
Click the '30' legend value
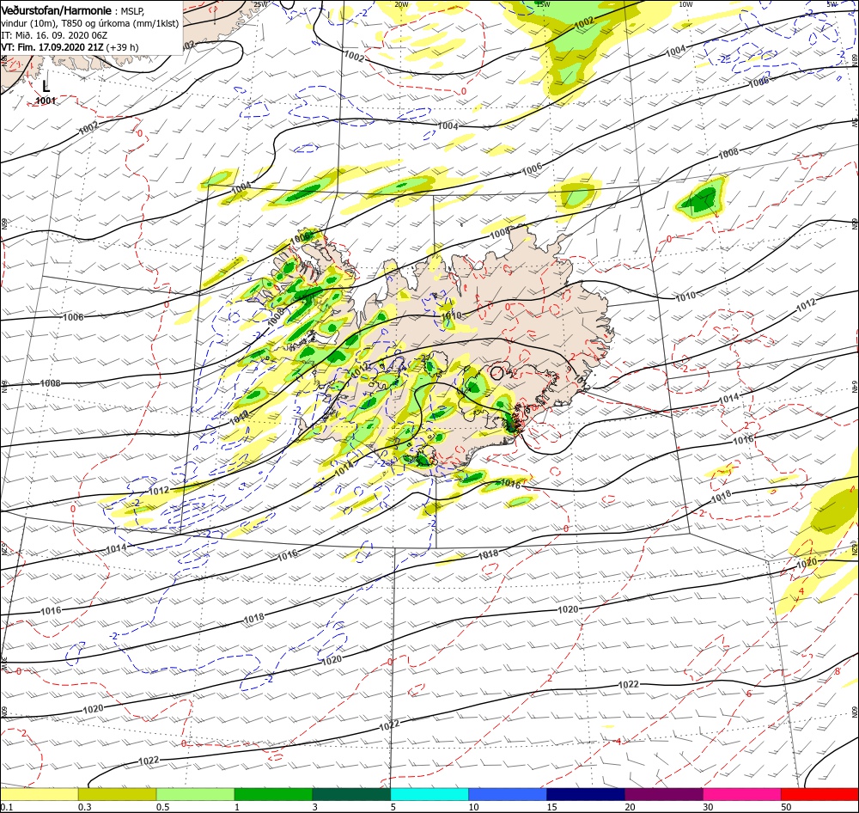pyautogui.click(x=709, y=807)
